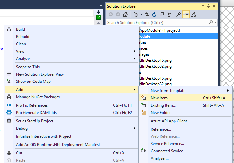Screen dimensions: 234x163
Task: Refresh the Solution Explorer
Action: click(x=154, y=14)
